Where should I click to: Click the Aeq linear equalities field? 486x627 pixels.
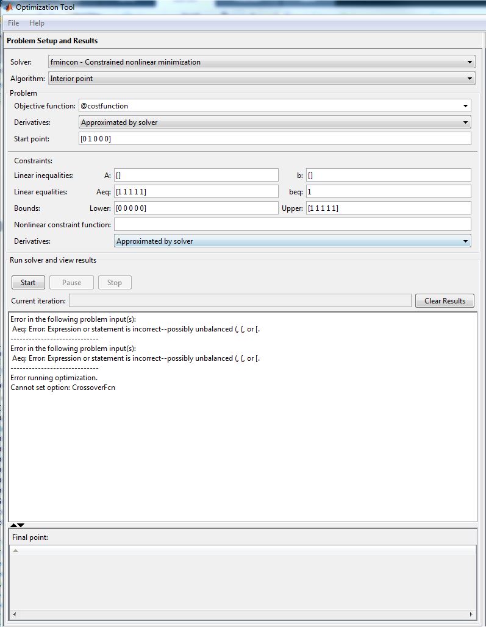196,192
